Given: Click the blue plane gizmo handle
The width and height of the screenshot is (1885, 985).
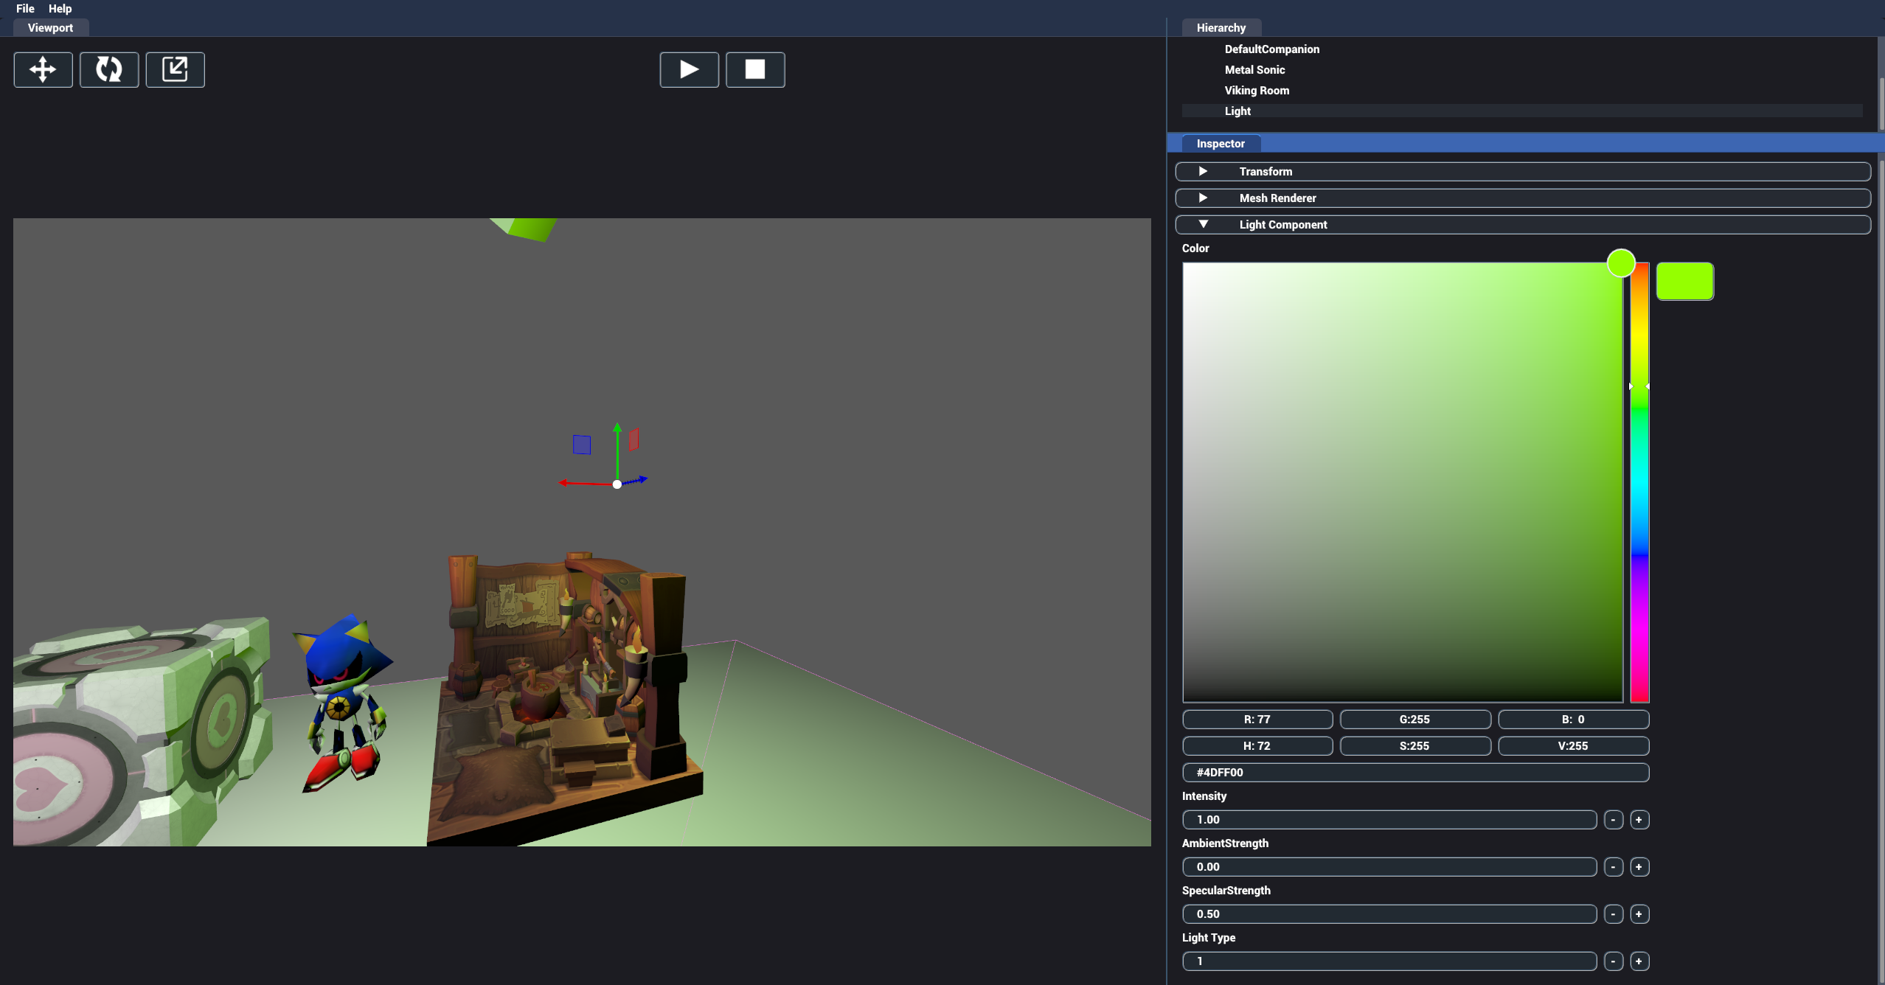Looking at the screenshot, I should point(582,445).
